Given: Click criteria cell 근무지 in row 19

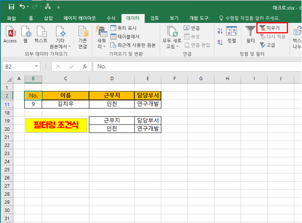Looking at the screenshot, I should 112,121.
